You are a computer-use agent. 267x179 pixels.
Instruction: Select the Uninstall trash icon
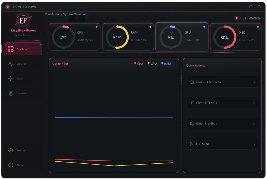coord(11,93)
